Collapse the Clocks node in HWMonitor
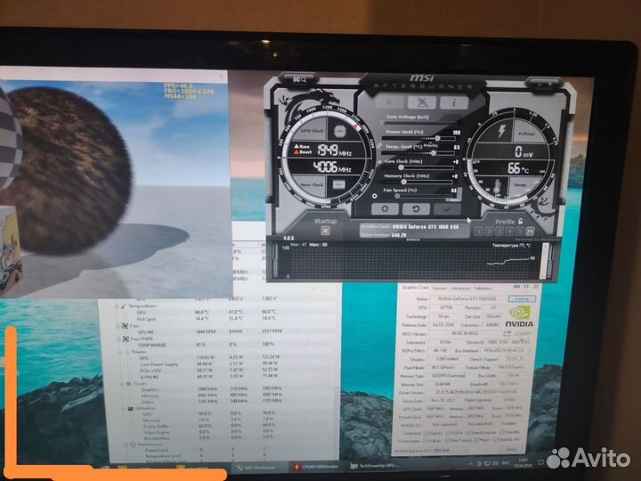Image resolution: width=641 pixels, height=481 pixels. (x=121, y=384)
